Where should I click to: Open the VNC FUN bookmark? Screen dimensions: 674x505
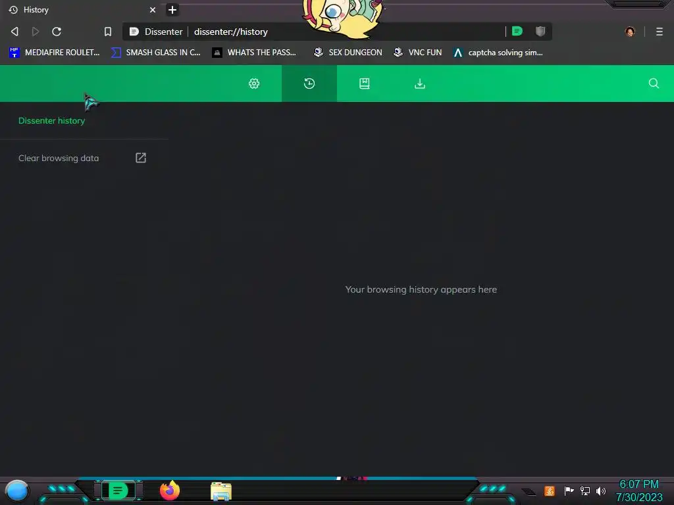(x=418, y=53)
